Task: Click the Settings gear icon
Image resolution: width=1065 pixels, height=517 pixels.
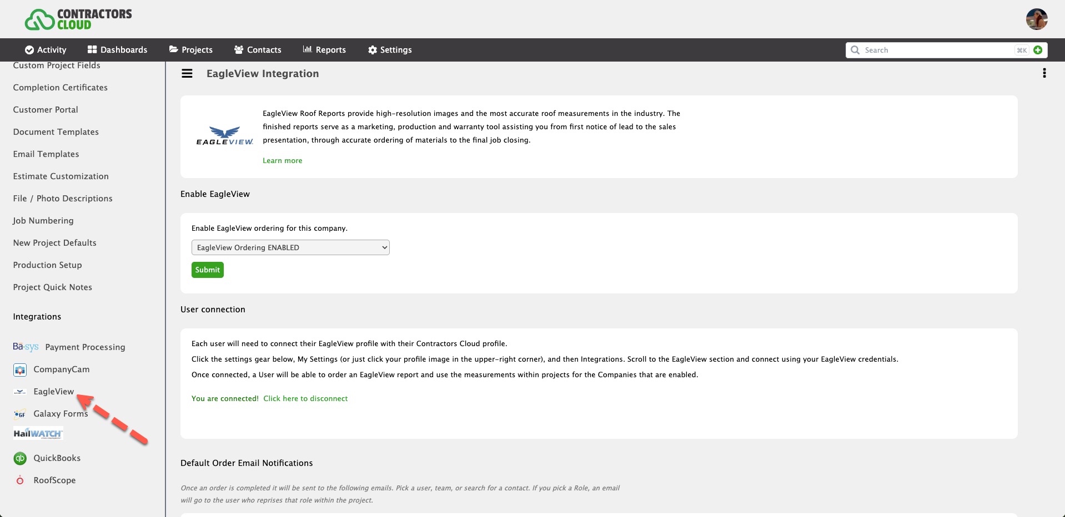Action: [x=373, y=50]
